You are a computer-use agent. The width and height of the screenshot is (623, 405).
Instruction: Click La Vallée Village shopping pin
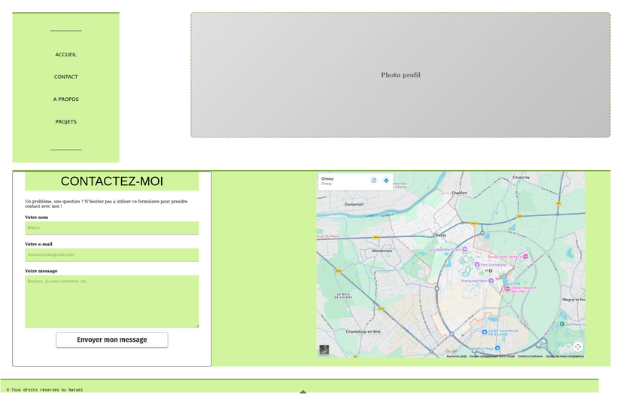497,349
